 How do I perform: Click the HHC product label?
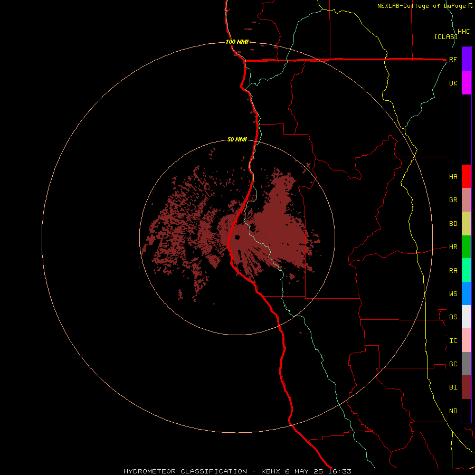(x=463, y=32)
